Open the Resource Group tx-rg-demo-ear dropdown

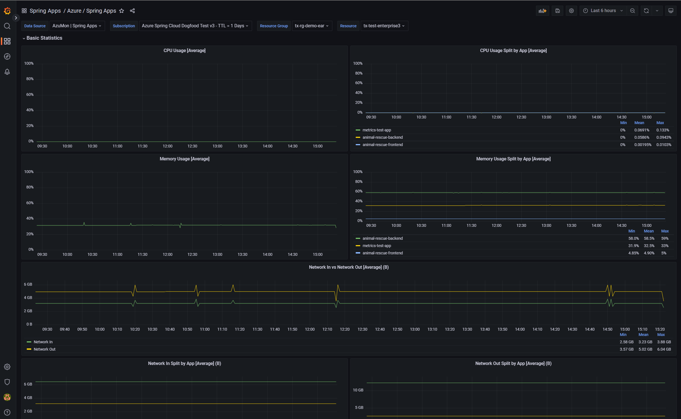coord(312,26)
